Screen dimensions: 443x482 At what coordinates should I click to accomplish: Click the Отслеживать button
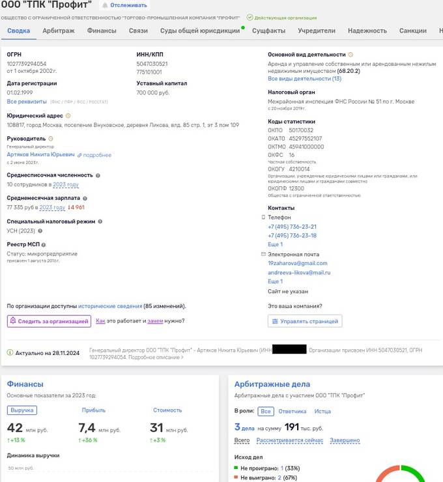coord(124,5)
